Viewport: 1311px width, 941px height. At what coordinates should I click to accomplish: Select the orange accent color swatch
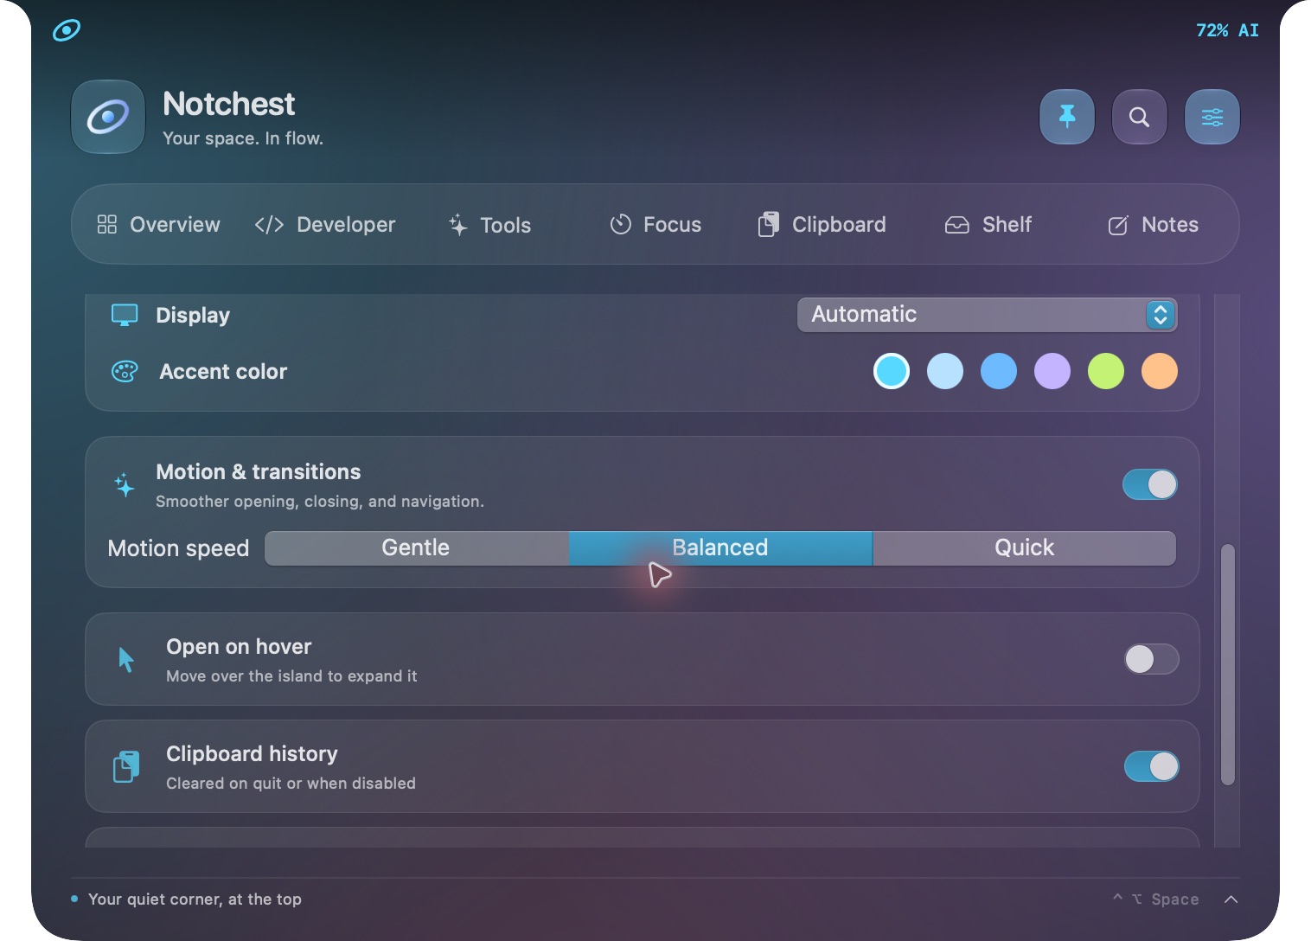pyautogui.click(x=1160, y=371)
